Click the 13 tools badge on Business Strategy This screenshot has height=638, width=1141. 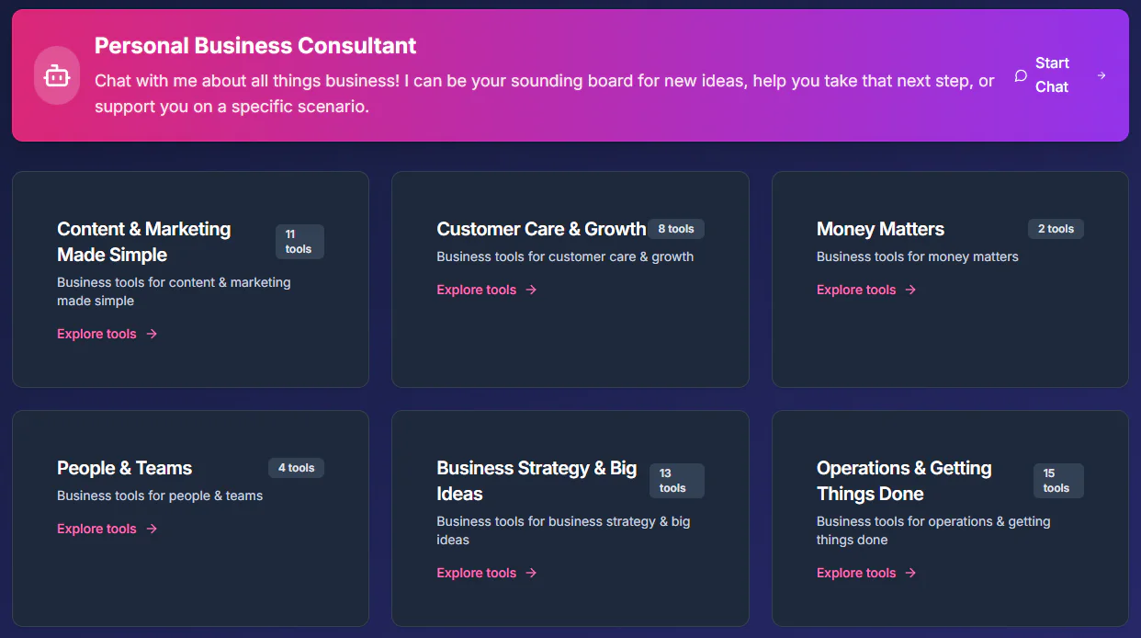pos(676,481)
